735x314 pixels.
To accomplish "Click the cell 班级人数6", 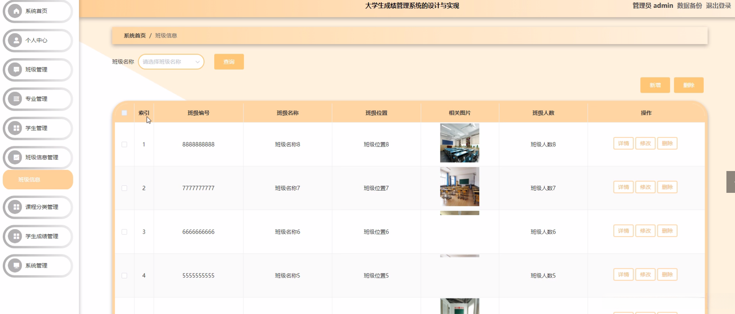I will tap(543, 232).
